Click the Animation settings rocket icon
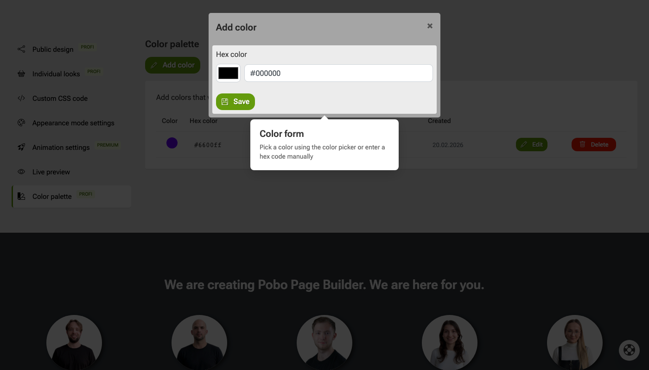Viewport: 649px width, 370px height. click(x=21, y=147)
